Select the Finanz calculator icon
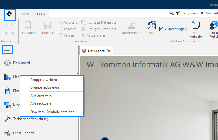 7,91
